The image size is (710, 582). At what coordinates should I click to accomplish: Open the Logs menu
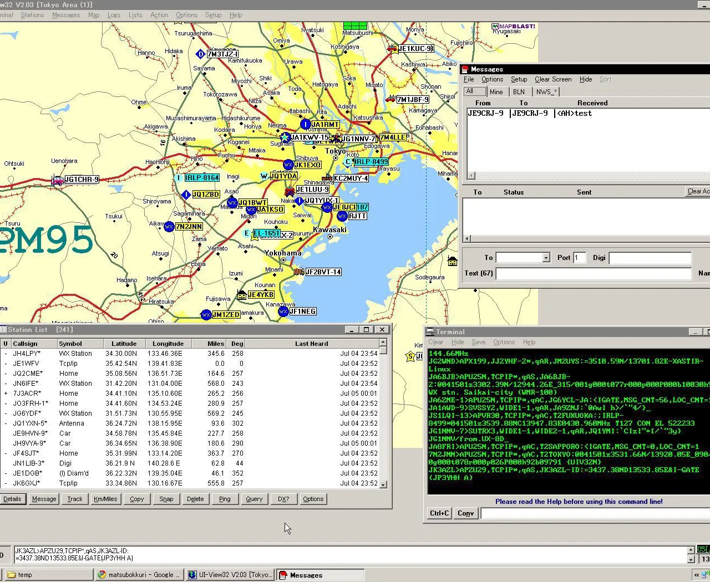coord(114,15)
